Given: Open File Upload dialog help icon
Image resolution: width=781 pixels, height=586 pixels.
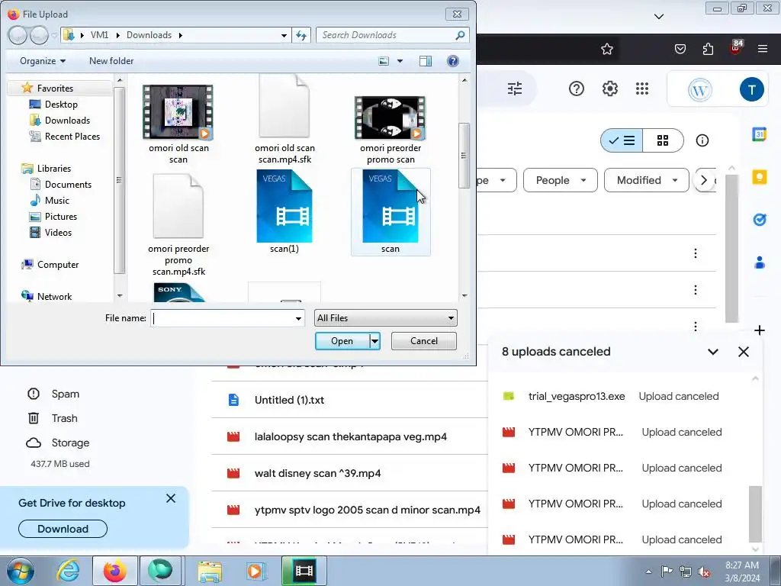Looking at the screenshot, I should pos(453,61).
